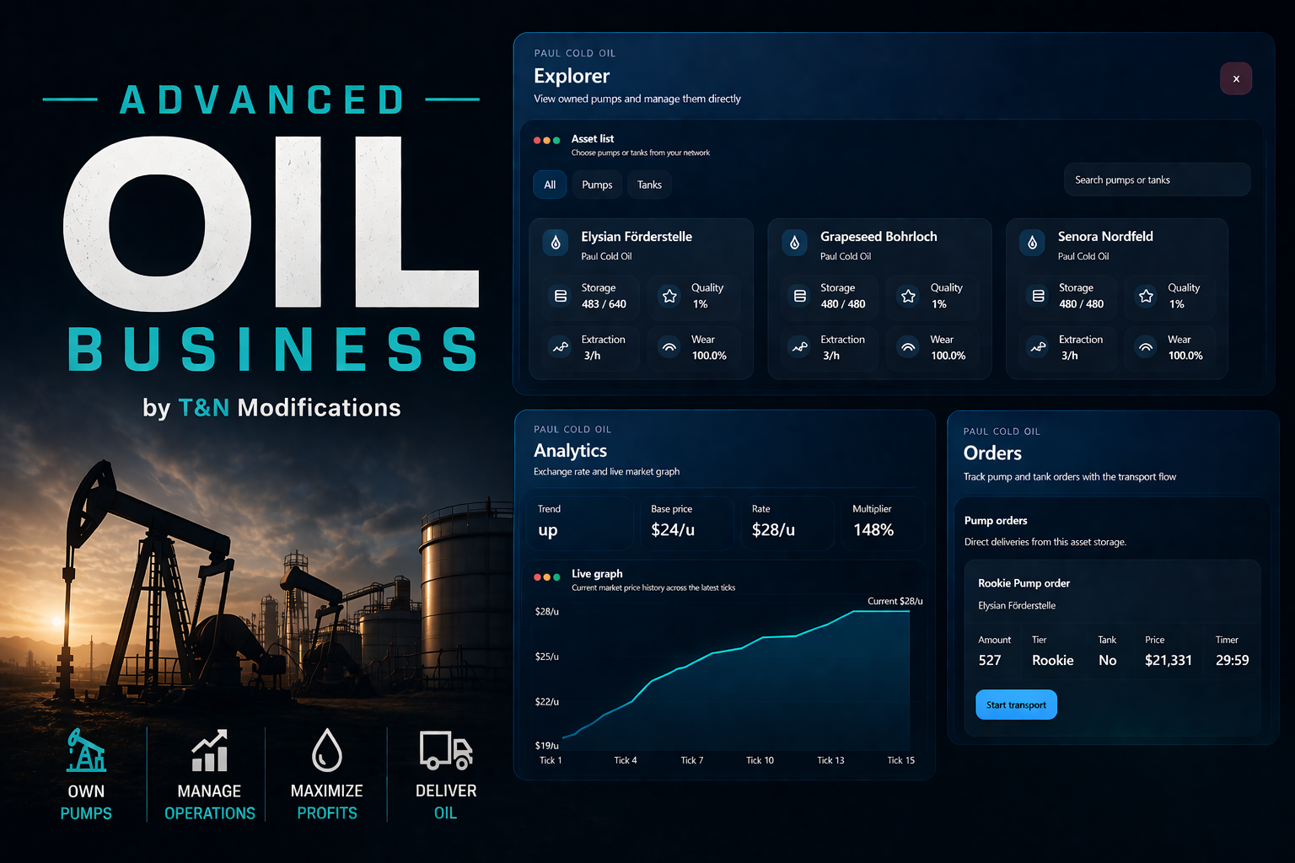Click the Analytics panel heading
Screen dimensions: 1295x863
coord(570,451)
